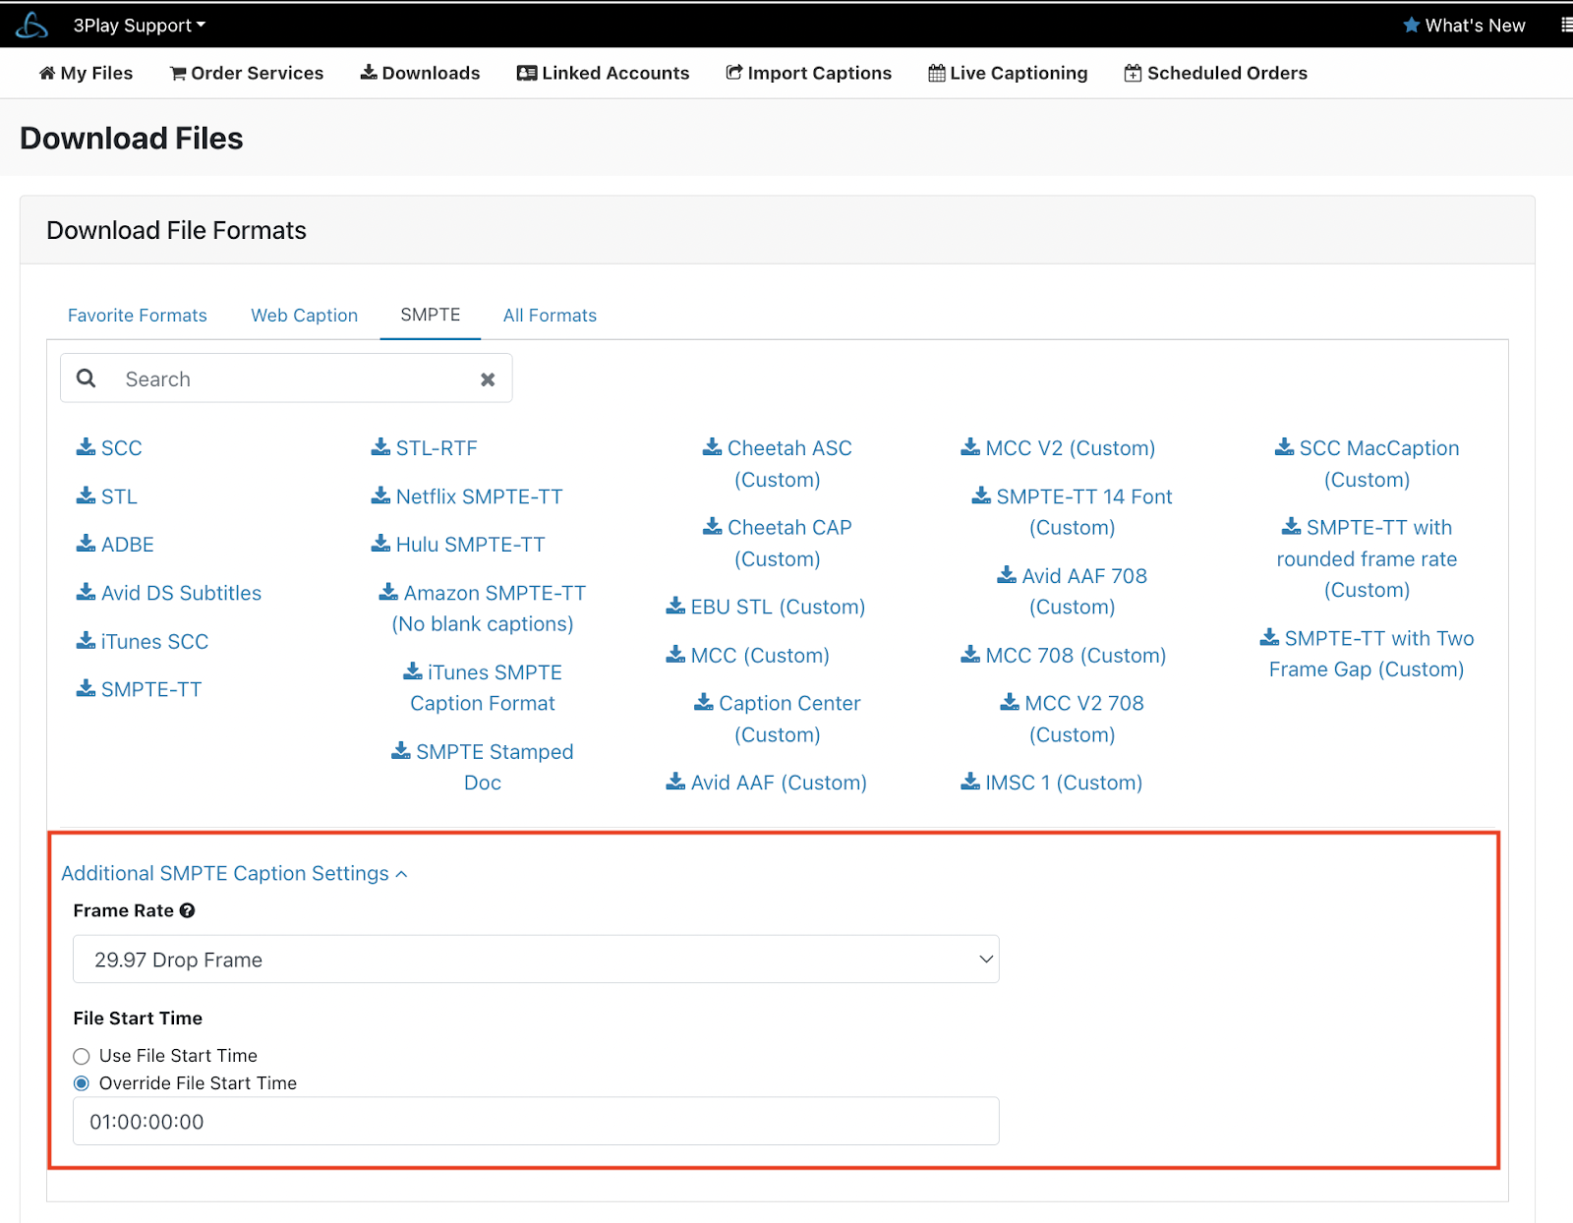This screenshot has height=1223, width=1573.
Task: Select the SMPTE tab
Action: pyautogui.click(x=431, y=315)
